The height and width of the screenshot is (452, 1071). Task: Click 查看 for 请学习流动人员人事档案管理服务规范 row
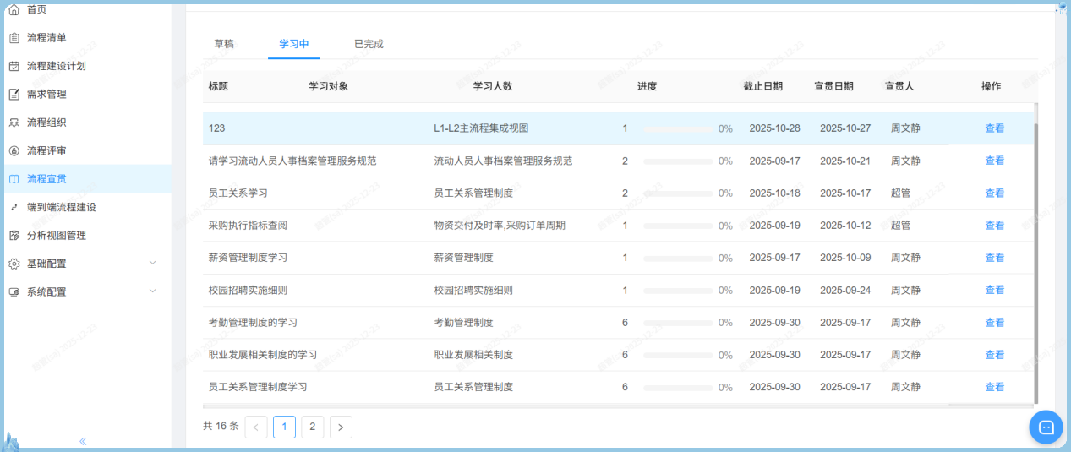click(x=995, y=161)
